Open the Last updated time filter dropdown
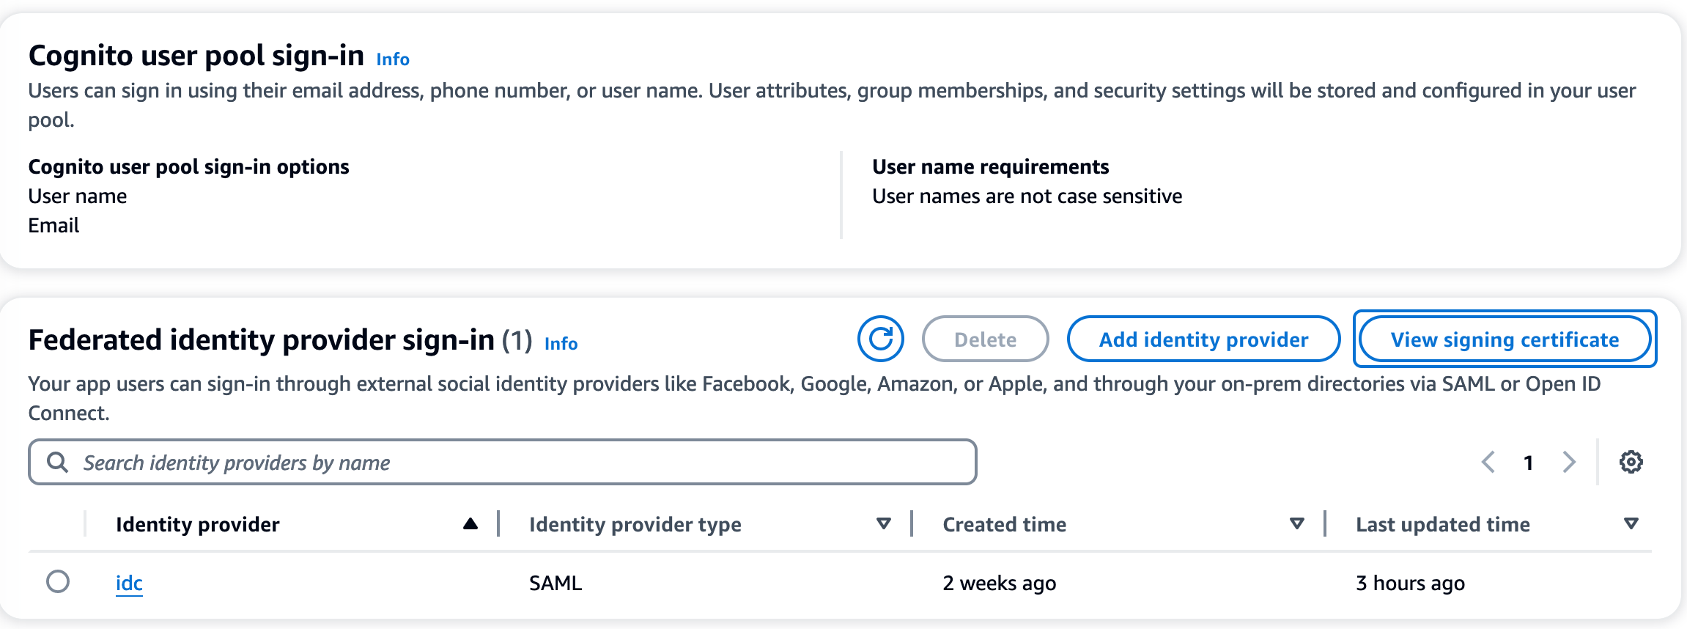The image size is (1687, 629). click(x=1631, y=523)
